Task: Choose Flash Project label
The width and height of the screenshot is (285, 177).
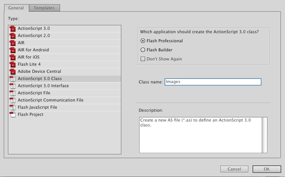Action: coord(30,114)
